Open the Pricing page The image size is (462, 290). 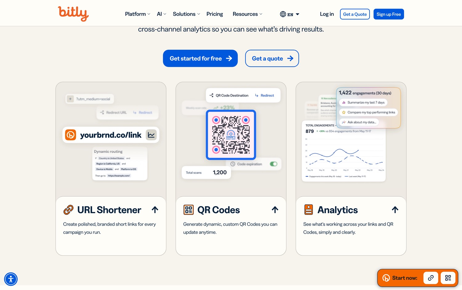[x=215, y=14]
